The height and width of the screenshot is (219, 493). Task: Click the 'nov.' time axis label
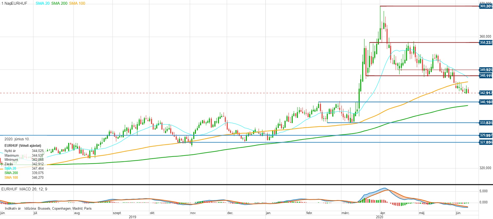pyautogui.click(x=193, y=213)
